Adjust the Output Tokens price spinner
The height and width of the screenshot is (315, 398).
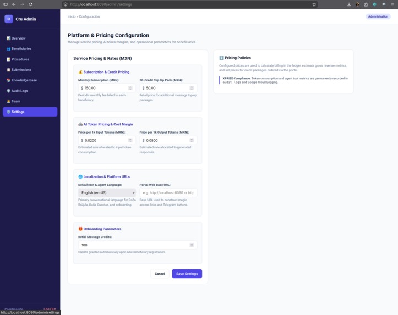click(x=192, y=140)
